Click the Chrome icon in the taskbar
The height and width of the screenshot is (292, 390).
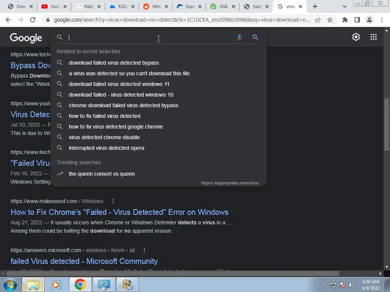80,284
